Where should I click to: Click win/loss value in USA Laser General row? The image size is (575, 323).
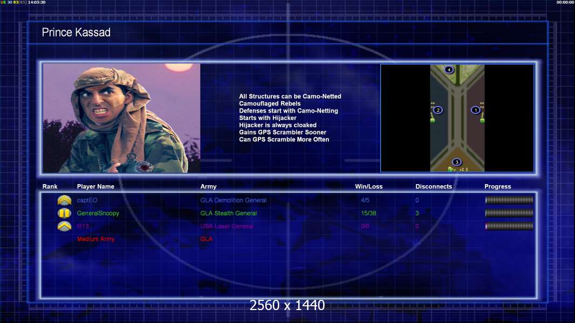365,226
